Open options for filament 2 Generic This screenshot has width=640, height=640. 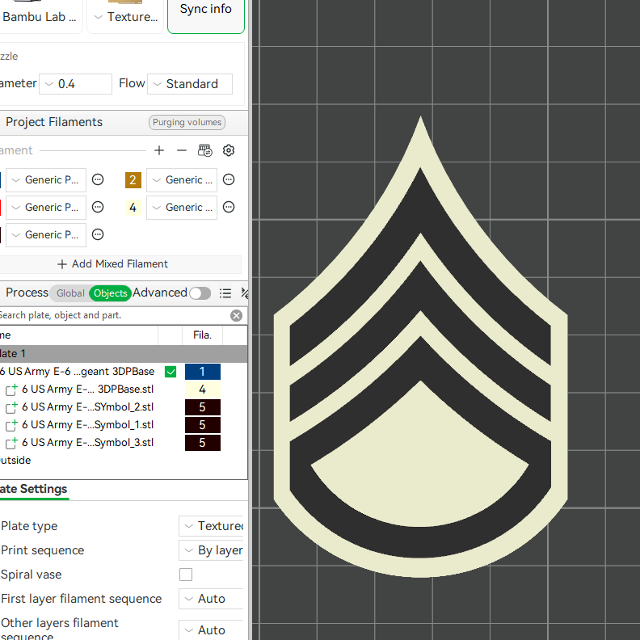click(x=229, y=179)
